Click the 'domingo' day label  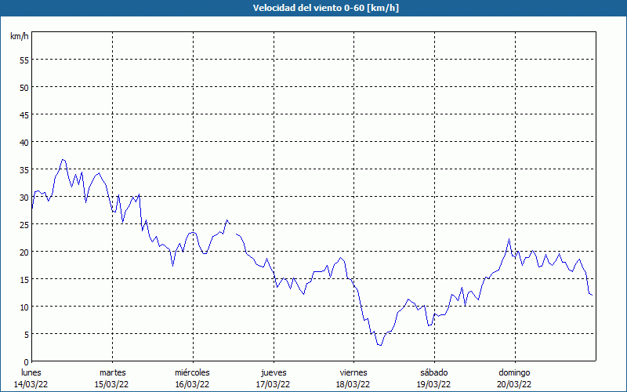coord(514,372)
